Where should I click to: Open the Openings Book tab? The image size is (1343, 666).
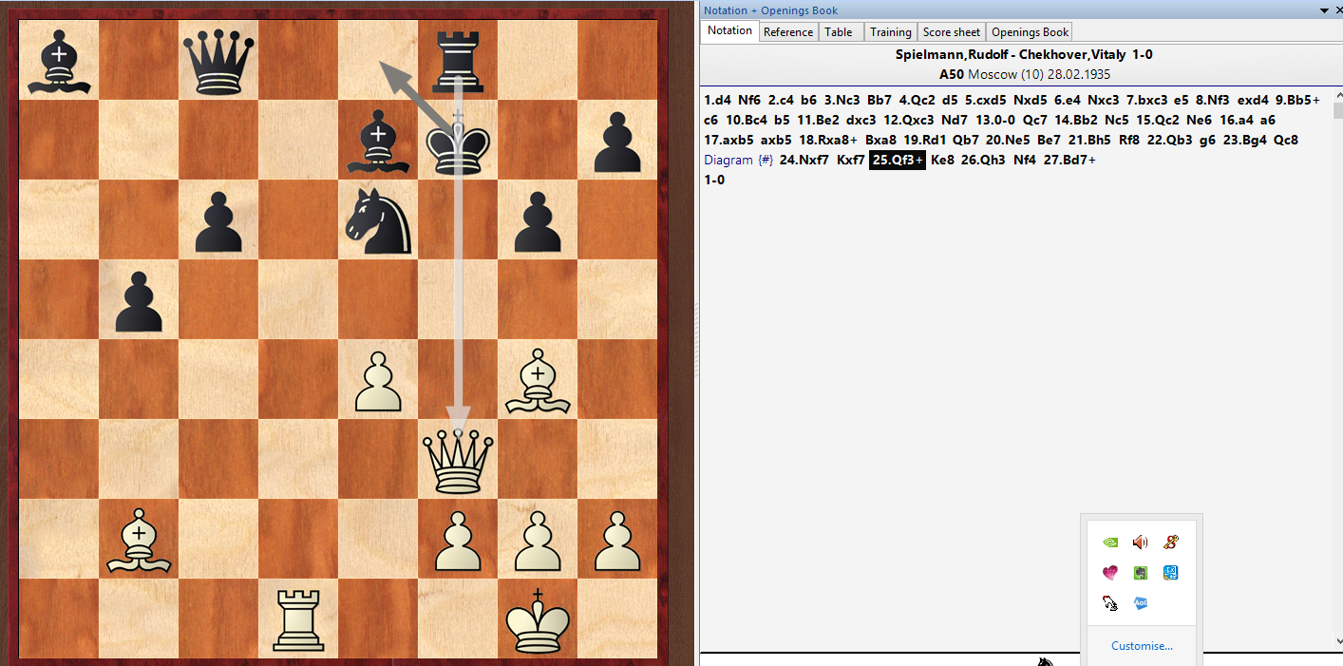tap(1030, 32)
